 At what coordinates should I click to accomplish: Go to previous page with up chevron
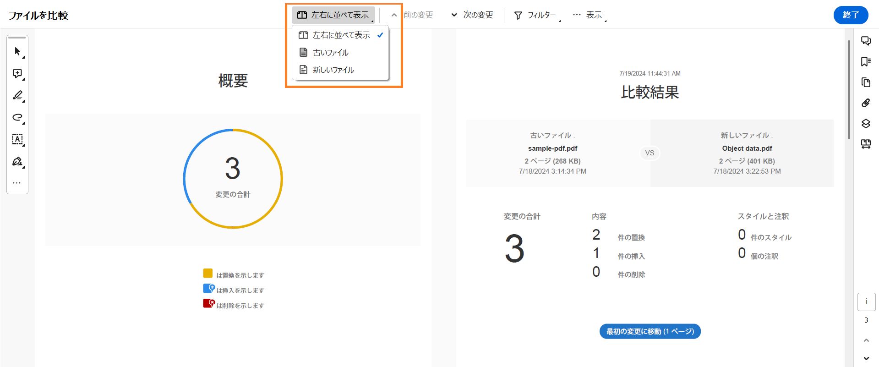tap(866, 340)
